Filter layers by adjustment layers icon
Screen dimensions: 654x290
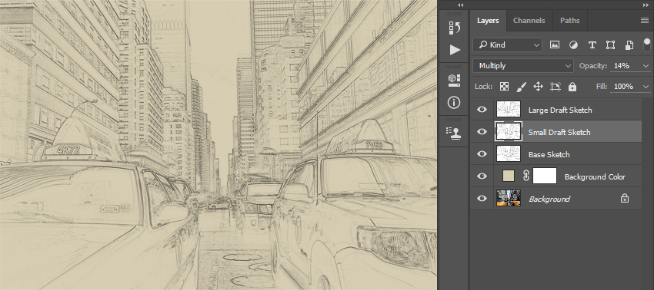click(573, 45)
